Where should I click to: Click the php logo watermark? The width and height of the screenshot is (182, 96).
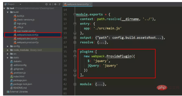[x=162, y=88]
